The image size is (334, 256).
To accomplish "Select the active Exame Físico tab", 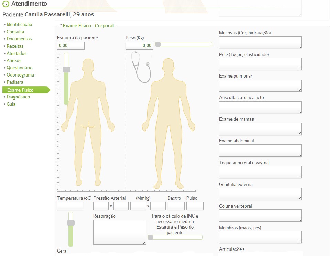I will tap(26, 90).
